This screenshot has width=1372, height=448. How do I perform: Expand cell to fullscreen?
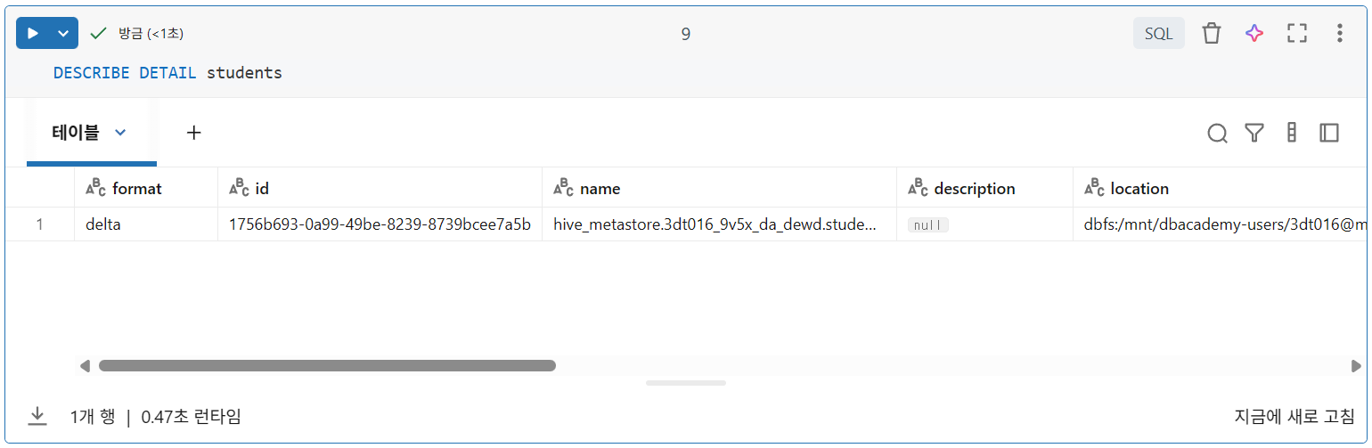click(1297, 34)
